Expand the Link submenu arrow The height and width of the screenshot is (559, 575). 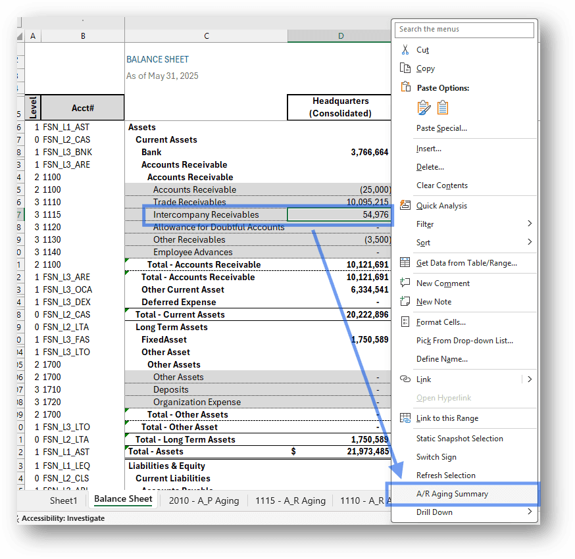coord(529,379)
